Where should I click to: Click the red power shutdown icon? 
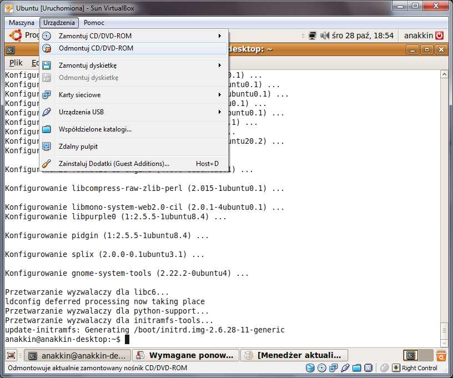coord(440,36)
